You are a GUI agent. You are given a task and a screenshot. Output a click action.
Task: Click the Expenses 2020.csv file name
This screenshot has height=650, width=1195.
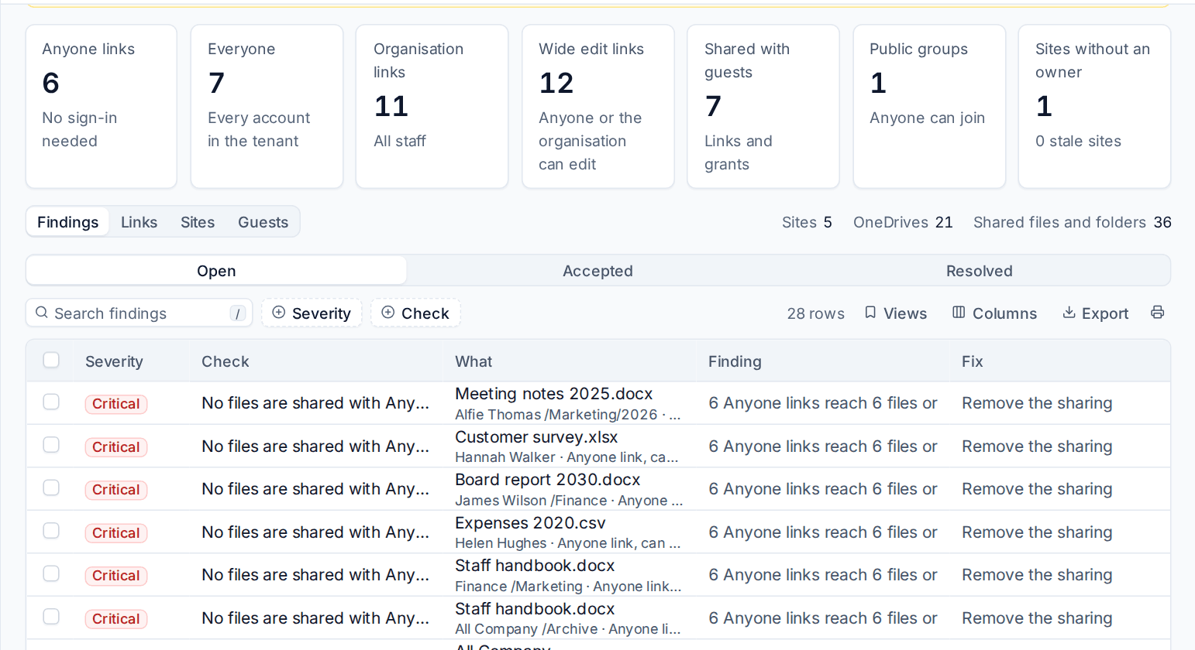pos(530,523)
